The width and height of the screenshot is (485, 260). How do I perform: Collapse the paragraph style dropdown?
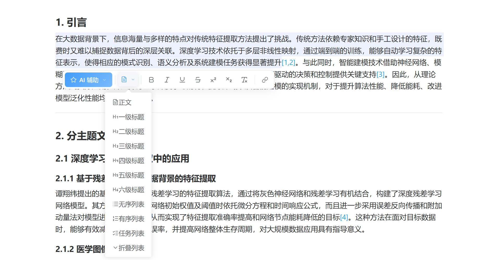coord(128,79)
